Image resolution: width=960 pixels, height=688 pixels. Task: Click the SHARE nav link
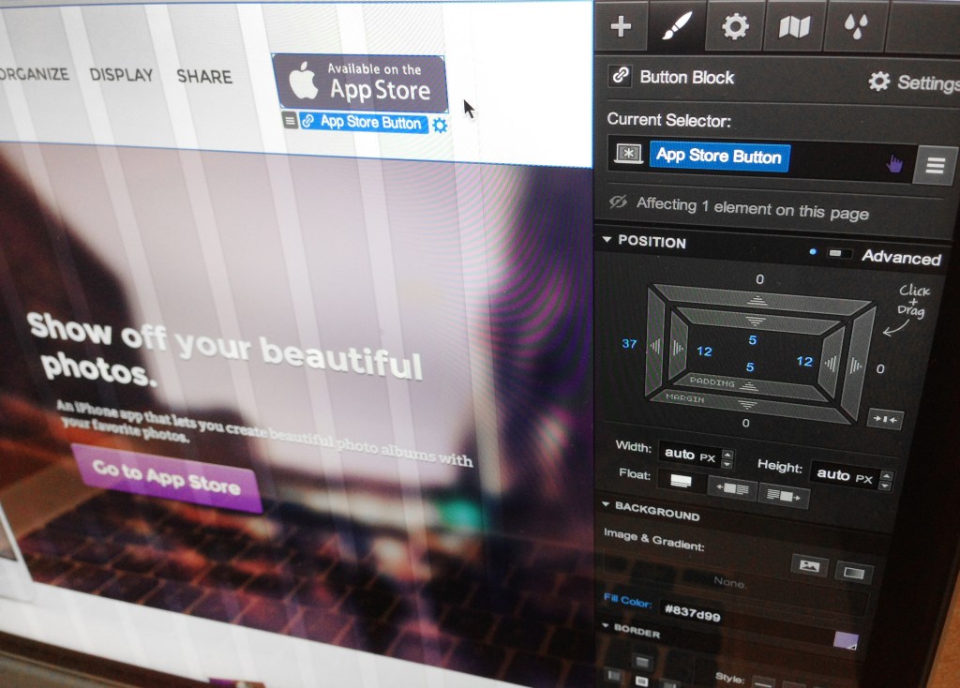(204, 77)
